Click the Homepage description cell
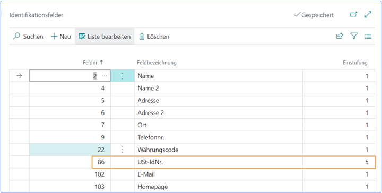This screenshot has width=382, height=193. coord(219,187)
